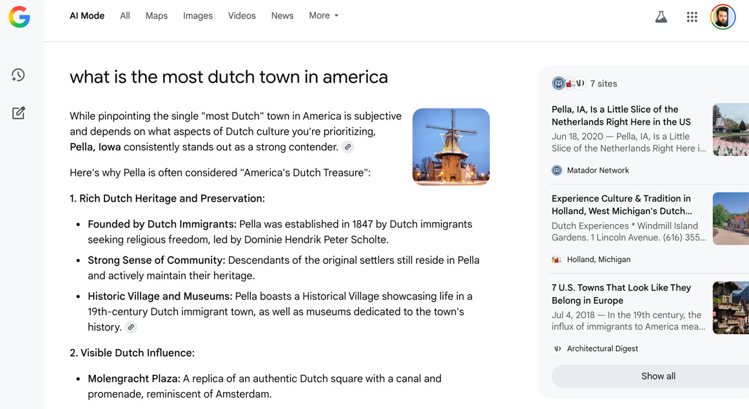Select the Images tab

[198, 16]
